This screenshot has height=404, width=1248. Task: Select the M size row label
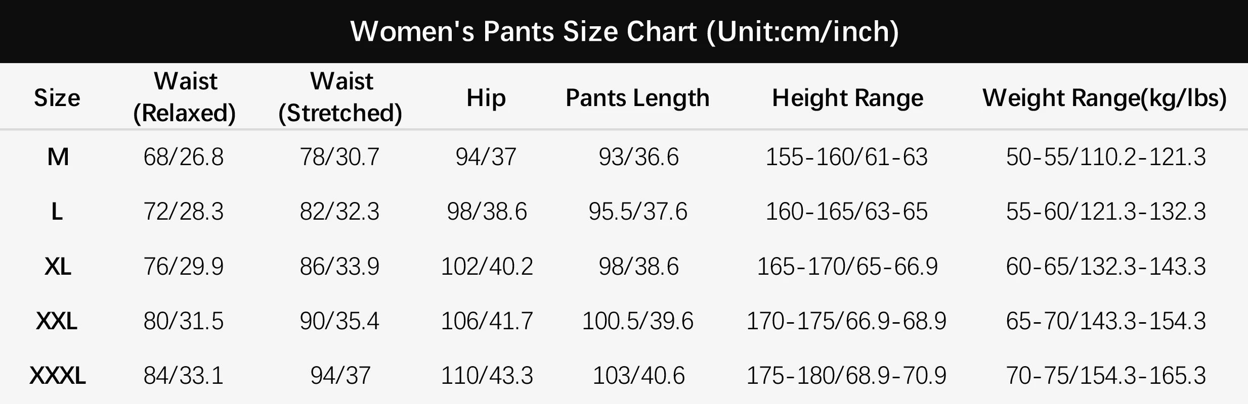pyautogui.click(x=58, y=157)
